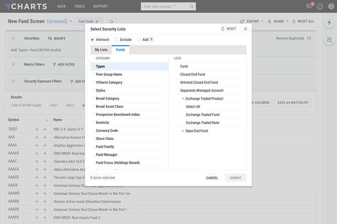The width and height of the screenshot is (337, 224).
Task: Select the Add radio option
Action: point(139,40)
